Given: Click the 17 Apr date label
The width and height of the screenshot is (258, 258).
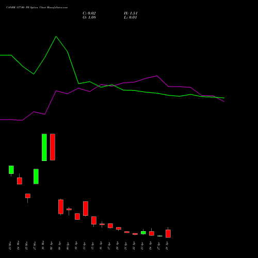Looking at the screenshot, I should click(109, 246).
